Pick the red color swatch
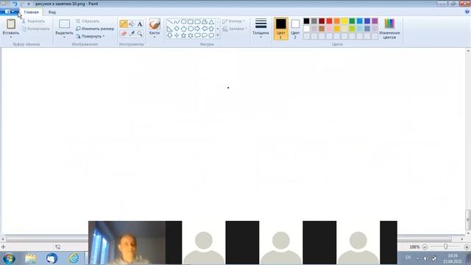Viewport: 471px width, 265px height. click(x=329, y=21)
